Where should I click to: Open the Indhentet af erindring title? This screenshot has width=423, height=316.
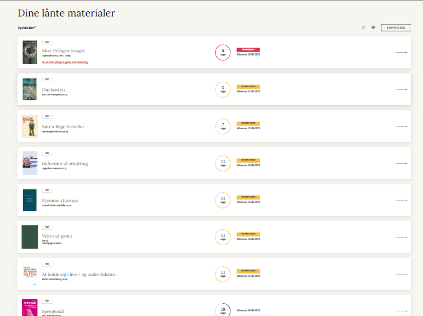point(65,164)
